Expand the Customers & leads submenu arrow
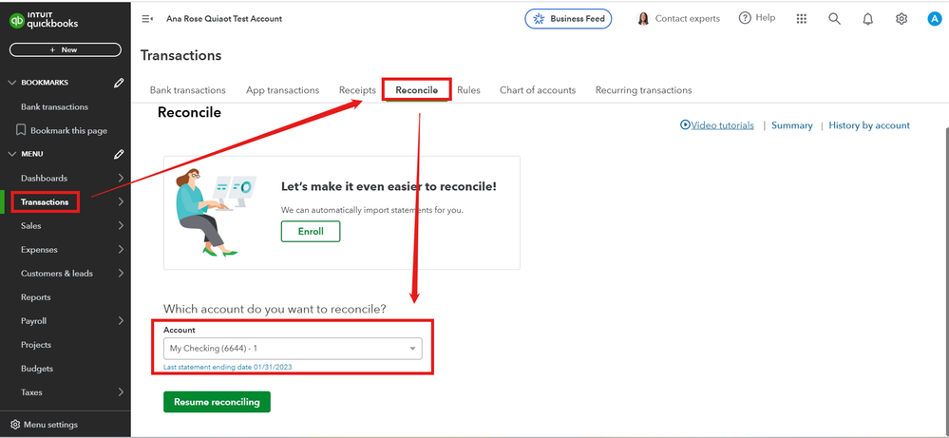949x438 pixels. pyautogui.click(x=121, y=274)
